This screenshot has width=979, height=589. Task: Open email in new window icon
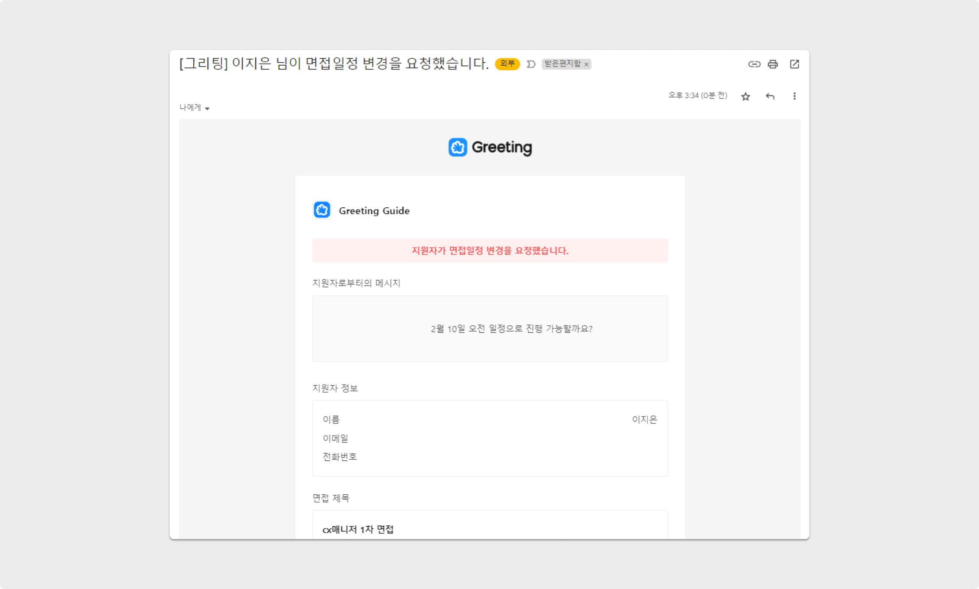[x=794, y=64]
